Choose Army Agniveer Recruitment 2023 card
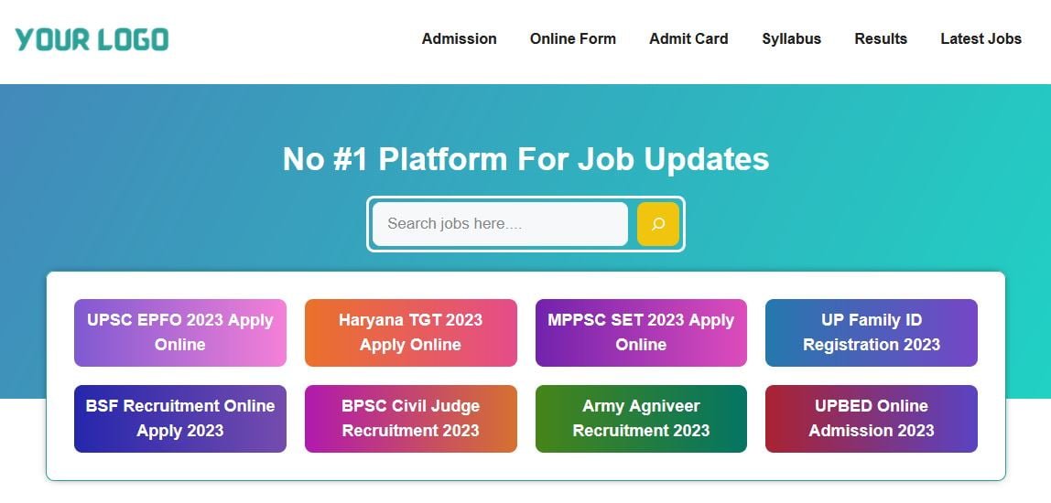The image size is (1051, 503). click(x=641, y=418)
